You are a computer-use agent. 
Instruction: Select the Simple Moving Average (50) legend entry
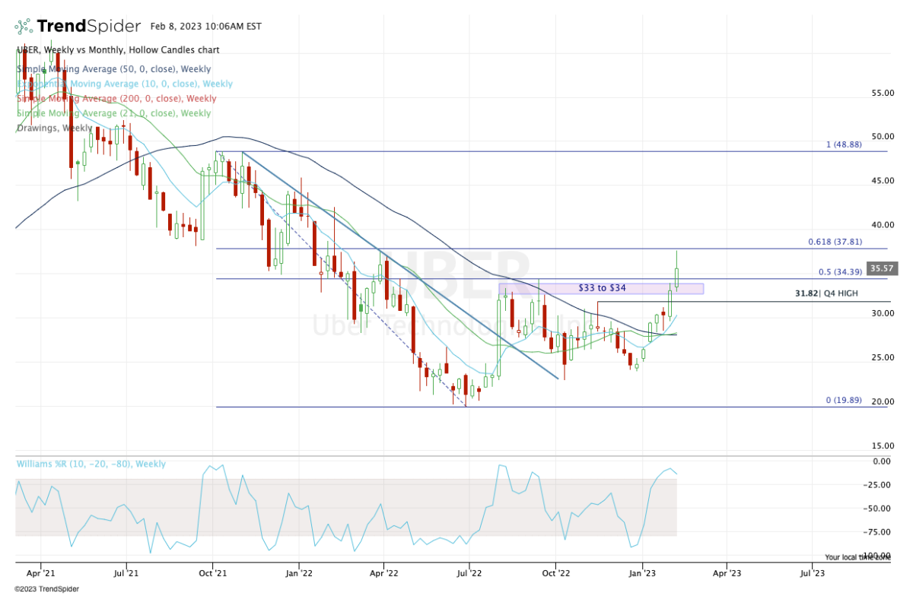(113, 68)
